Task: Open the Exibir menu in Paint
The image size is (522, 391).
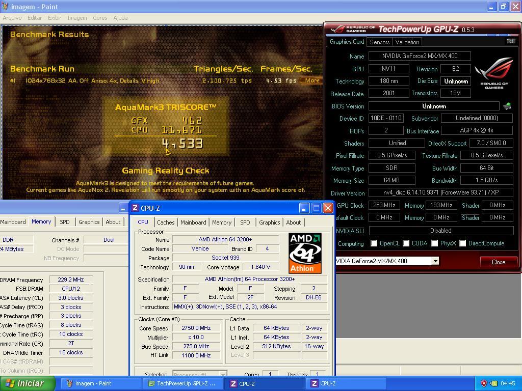Action: point(54,18)
